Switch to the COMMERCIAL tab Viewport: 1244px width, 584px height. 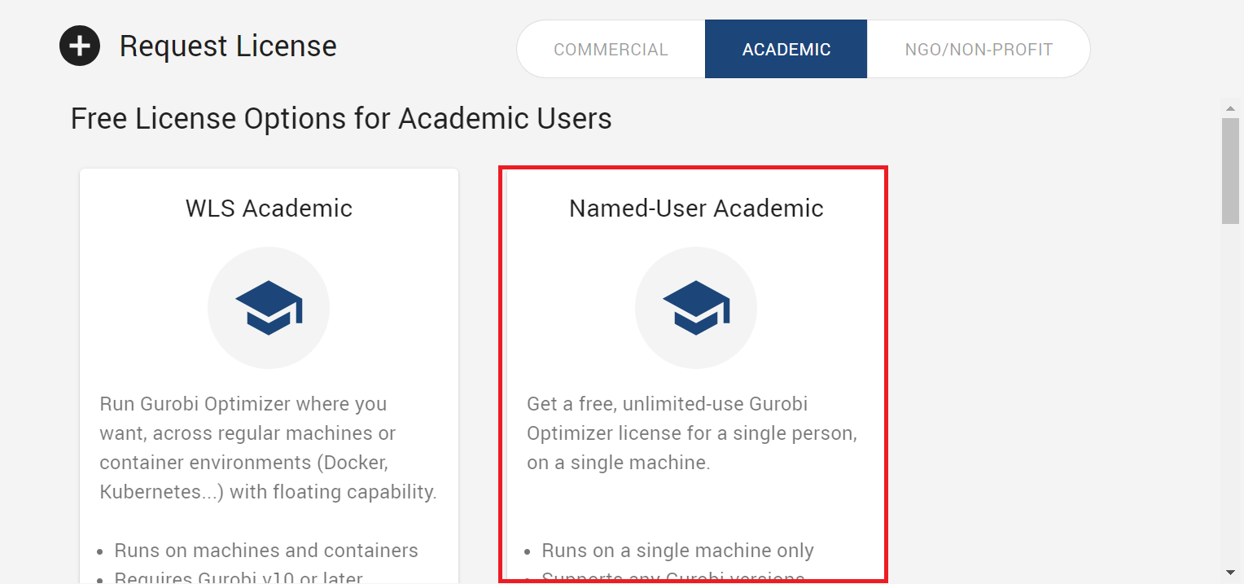click(x=611, y=50)
